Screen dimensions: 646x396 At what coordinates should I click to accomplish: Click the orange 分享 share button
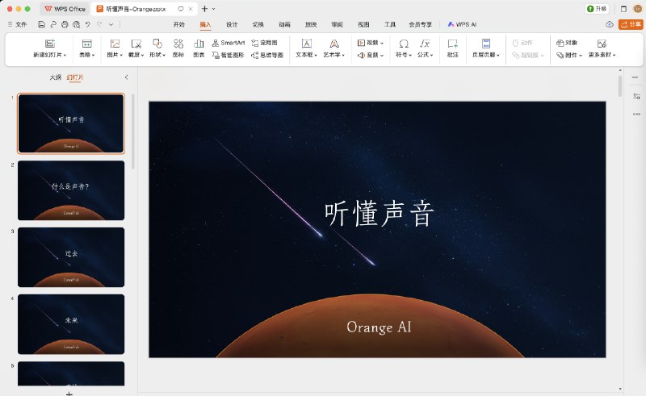(x=631, y=25)
